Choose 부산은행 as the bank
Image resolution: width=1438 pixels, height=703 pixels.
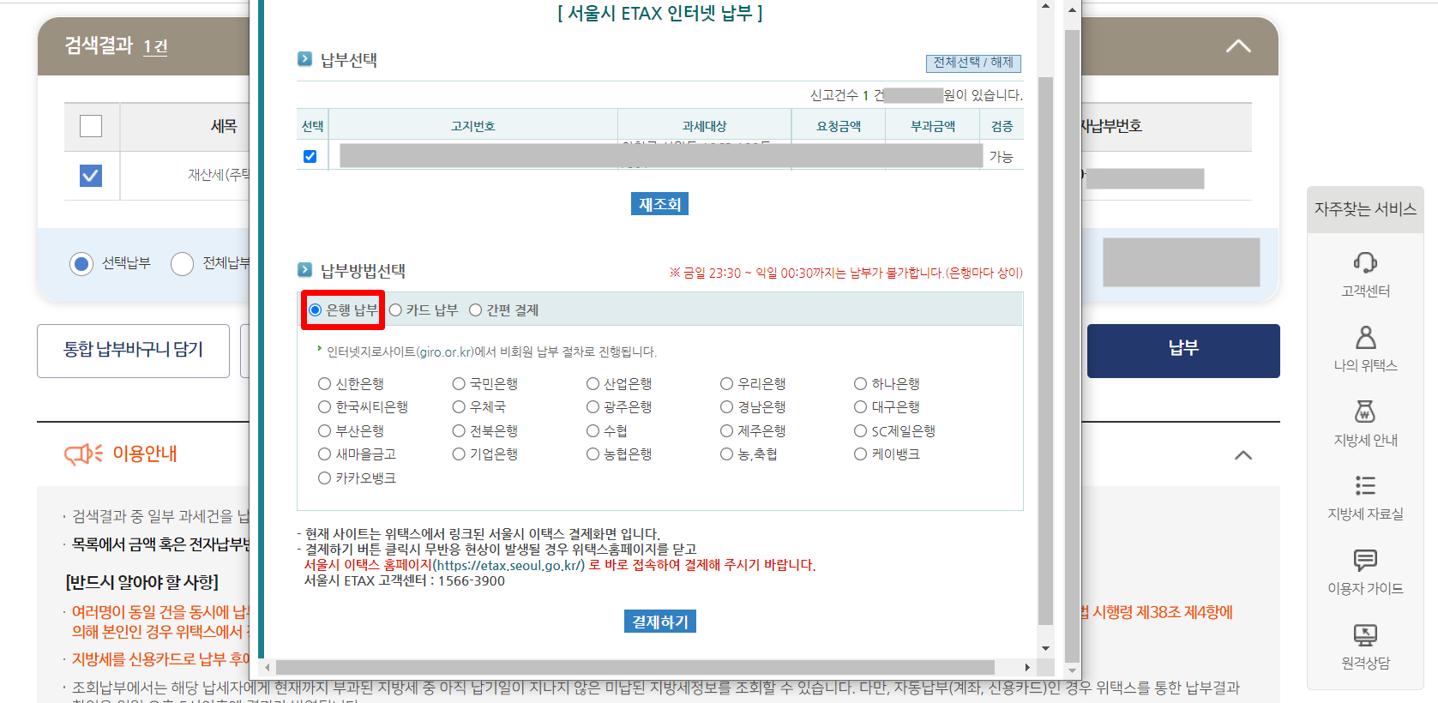point(324,430)
